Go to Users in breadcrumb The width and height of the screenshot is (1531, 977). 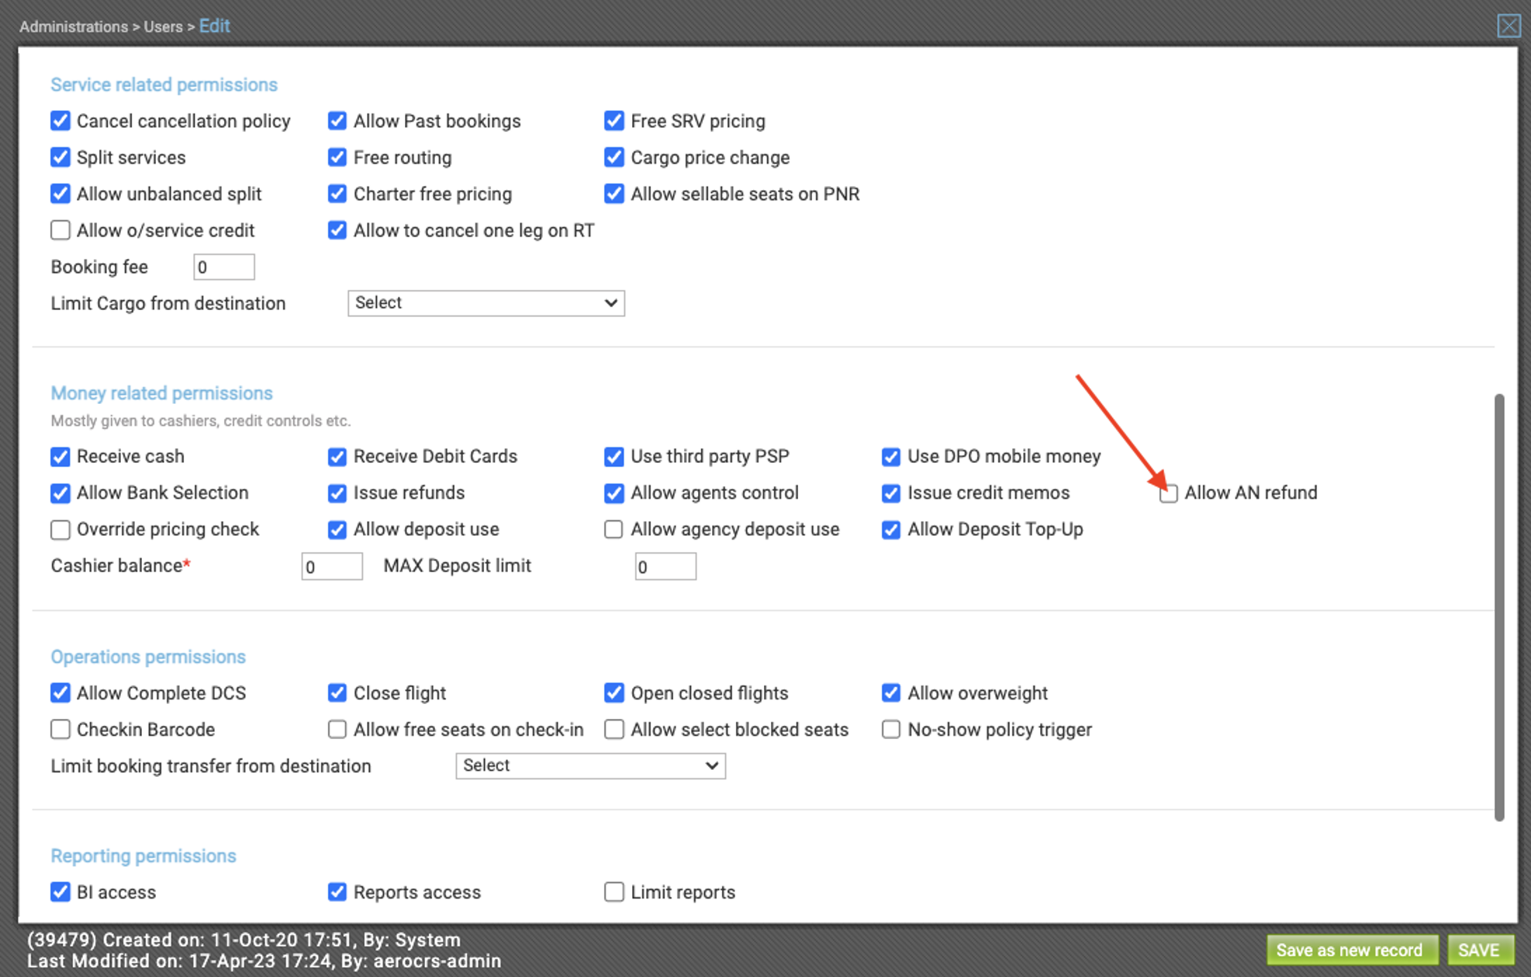(163, 26)
